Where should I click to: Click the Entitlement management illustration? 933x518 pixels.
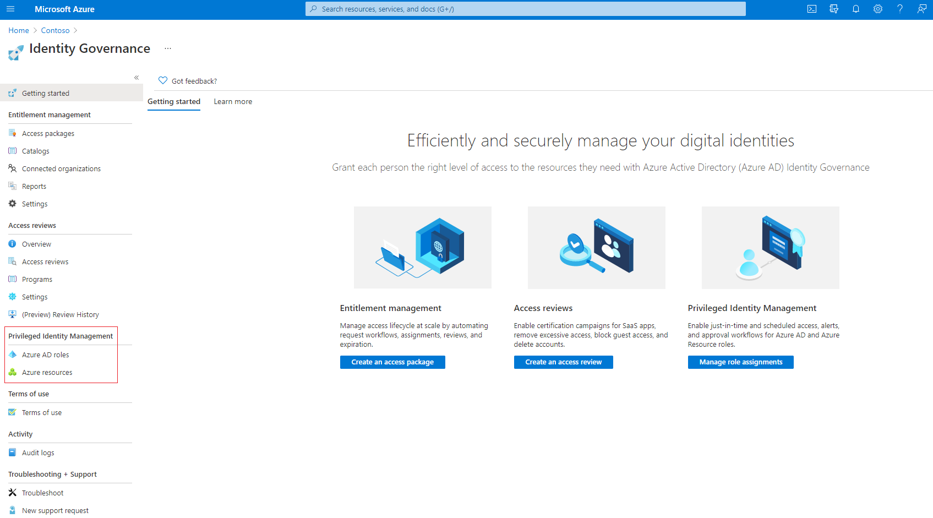(x=423, y=247)
